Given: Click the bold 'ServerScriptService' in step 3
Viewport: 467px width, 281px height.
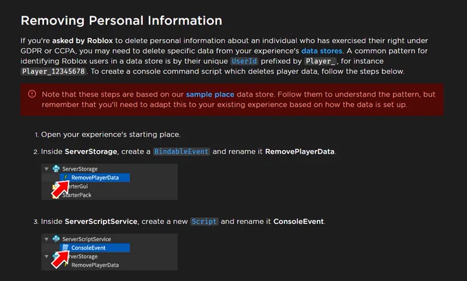Looking at the screenshot, I should (x=101, y=221).
